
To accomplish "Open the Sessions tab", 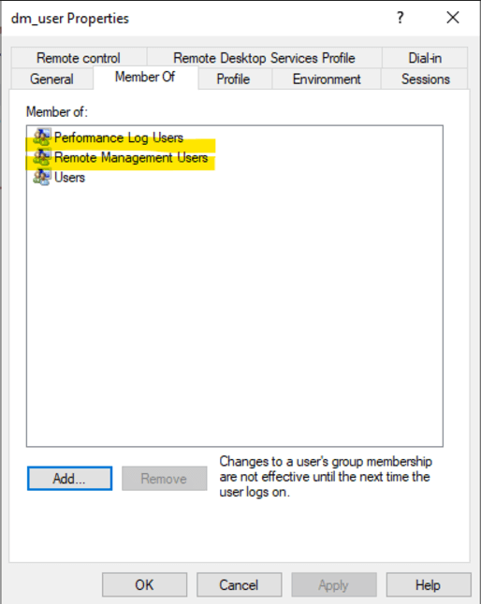I will (x=425, y=79).
